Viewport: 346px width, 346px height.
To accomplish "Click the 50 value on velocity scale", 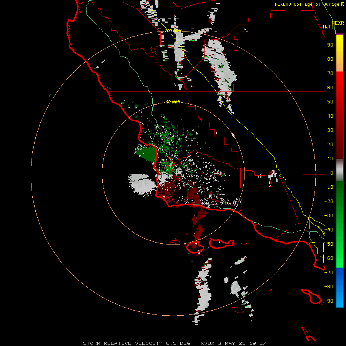I will point(330,102).
